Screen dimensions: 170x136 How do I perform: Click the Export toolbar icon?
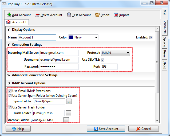[97, 15]
